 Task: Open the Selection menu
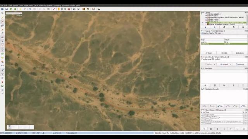(43, 5)
